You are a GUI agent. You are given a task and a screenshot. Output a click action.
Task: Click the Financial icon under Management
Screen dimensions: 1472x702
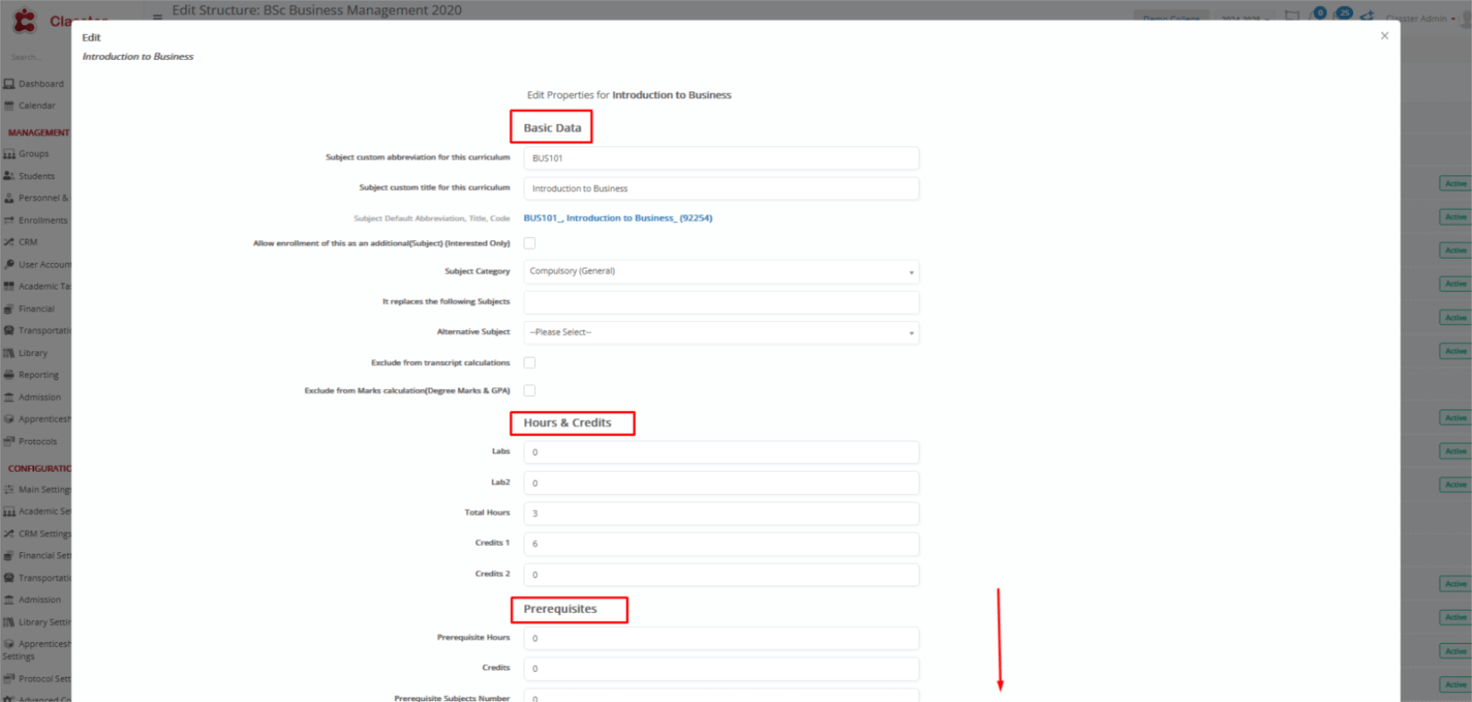point(9,309)
